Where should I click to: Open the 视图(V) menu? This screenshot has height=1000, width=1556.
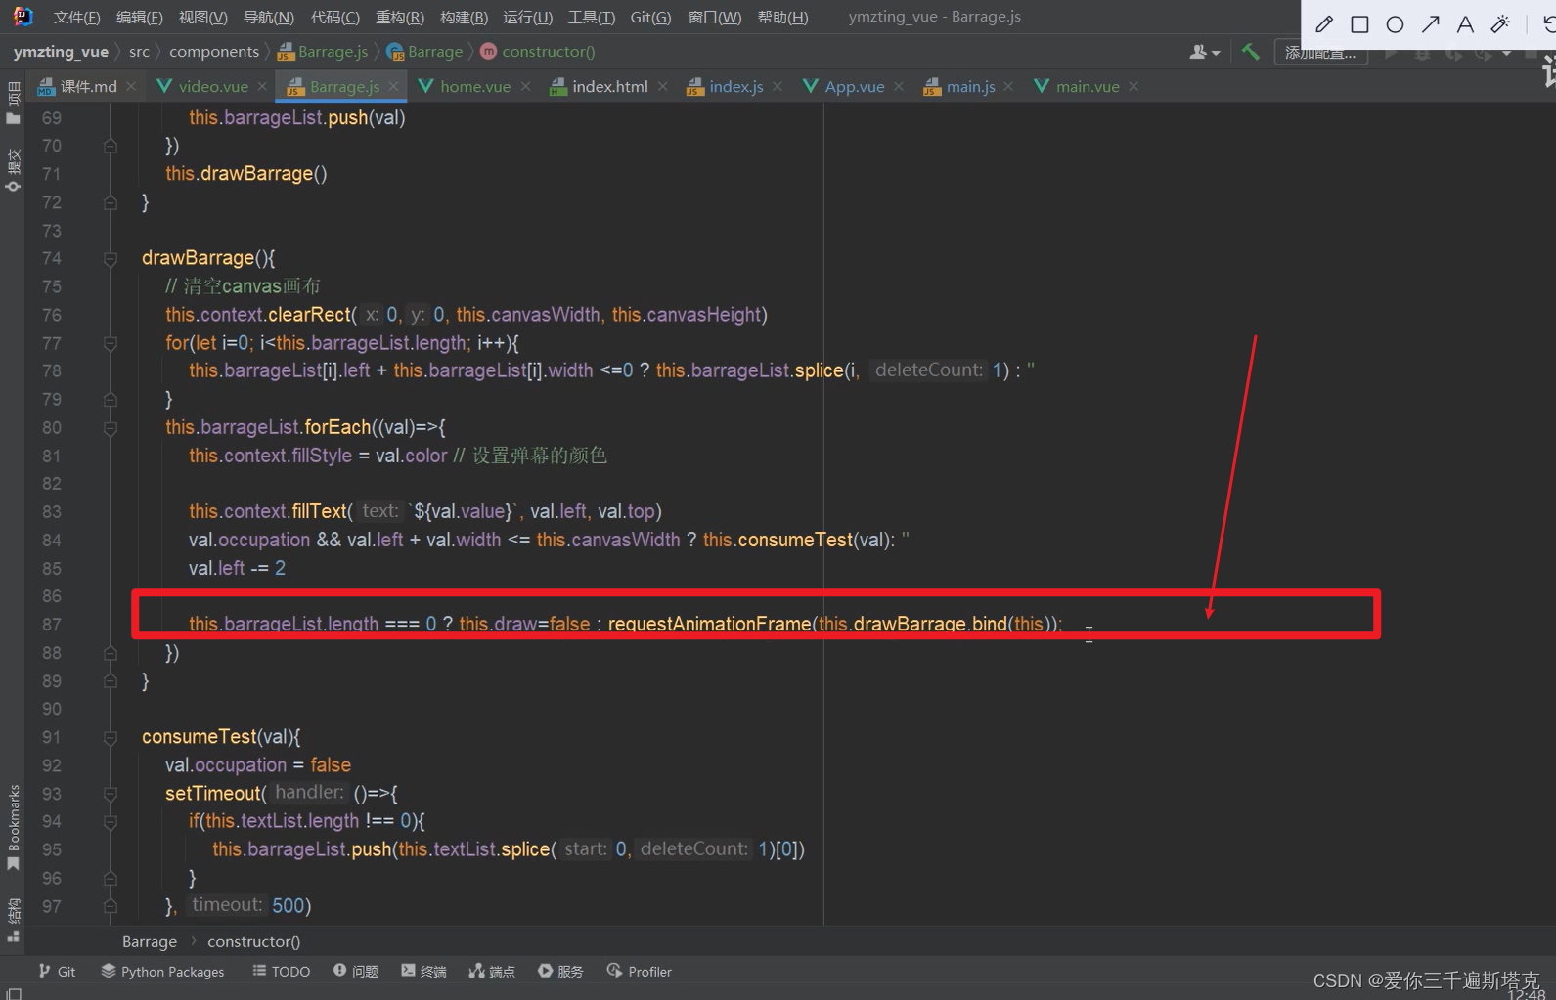tap(202, 17)
